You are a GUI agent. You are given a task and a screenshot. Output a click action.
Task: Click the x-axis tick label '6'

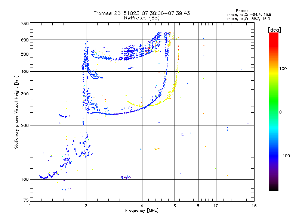[x=175, y=206]
